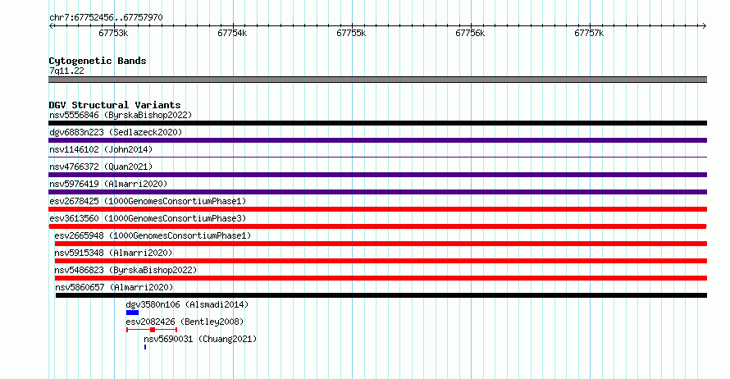Open variant esv2678425 (1000GenomesConsortiumPhase1) label
Image resolution: width=730 pixels, height=379 pixels.
[148, 201]
